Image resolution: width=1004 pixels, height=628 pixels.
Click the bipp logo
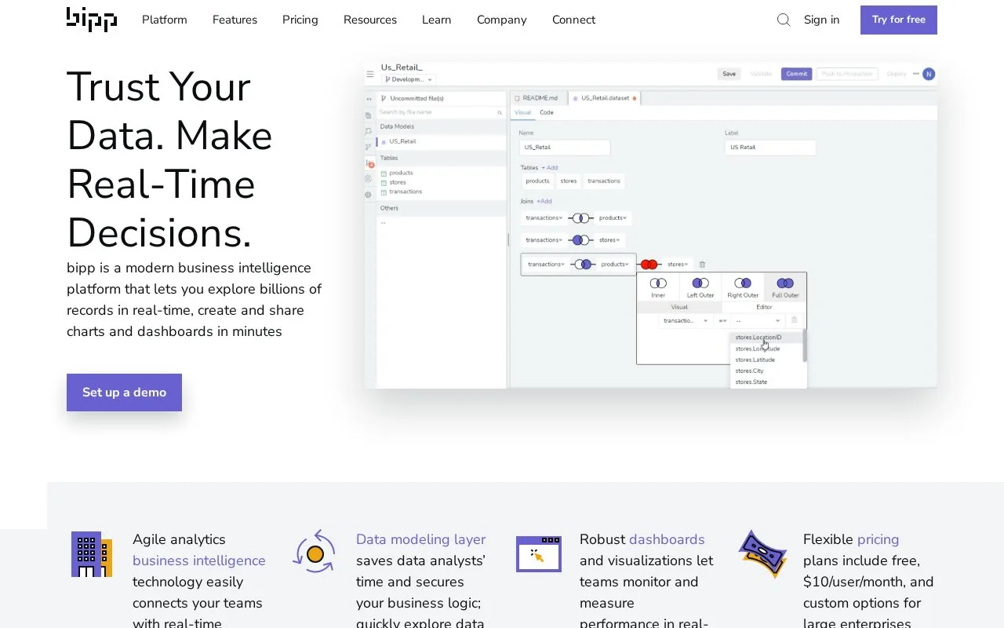(92, 20)
